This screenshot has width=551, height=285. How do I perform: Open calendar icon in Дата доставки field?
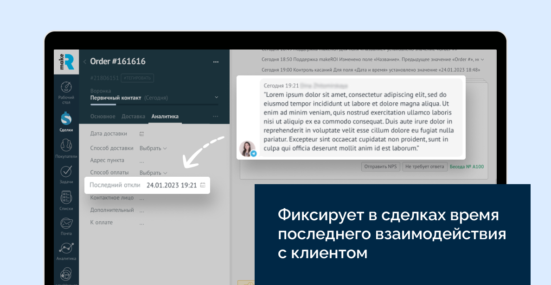[x=141, y=134]
